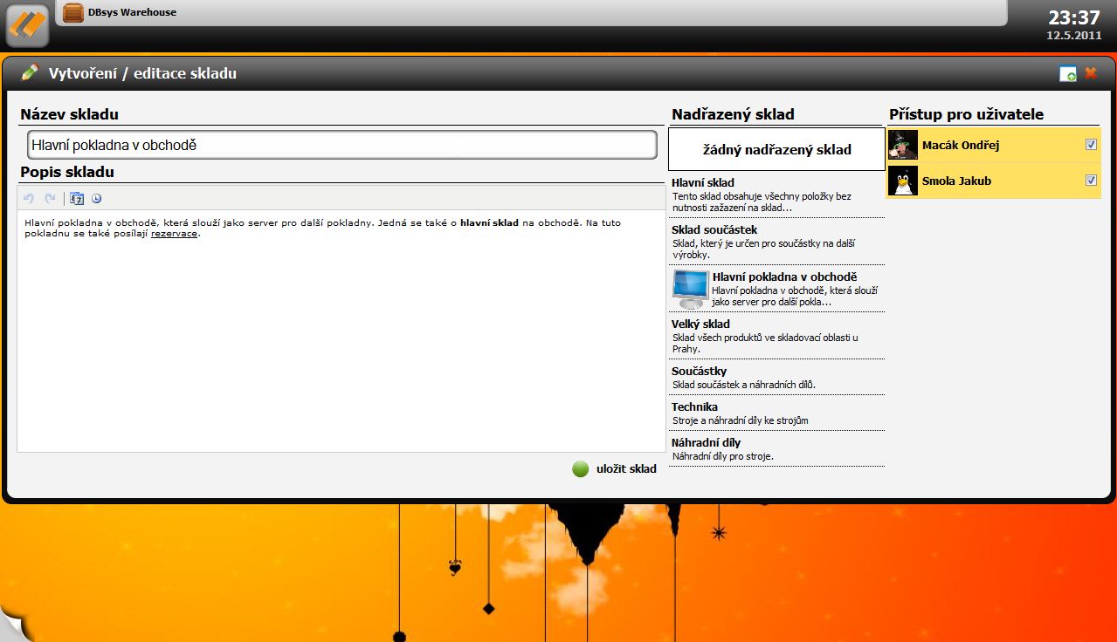Image resolution: width=1117 pixels, height=642 pixels.
Task: Insert date with the calendar toolbar icon
Action: (76, 198)
